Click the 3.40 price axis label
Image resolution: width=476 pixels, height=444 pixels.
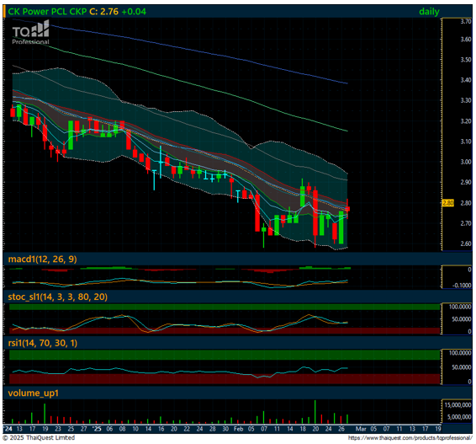pyautogui.click(x=466, y=80)
